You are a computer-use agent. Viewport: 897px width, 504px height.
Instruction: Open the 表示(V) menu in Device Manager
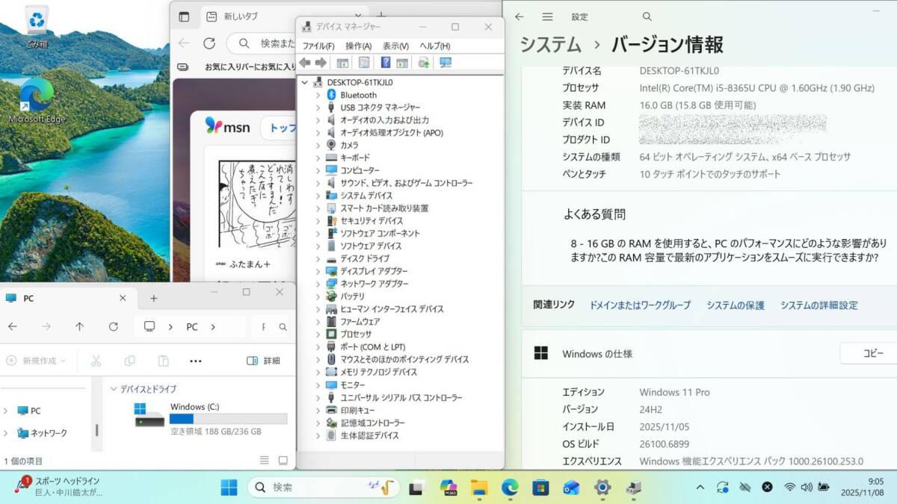[x=395, y=46]
